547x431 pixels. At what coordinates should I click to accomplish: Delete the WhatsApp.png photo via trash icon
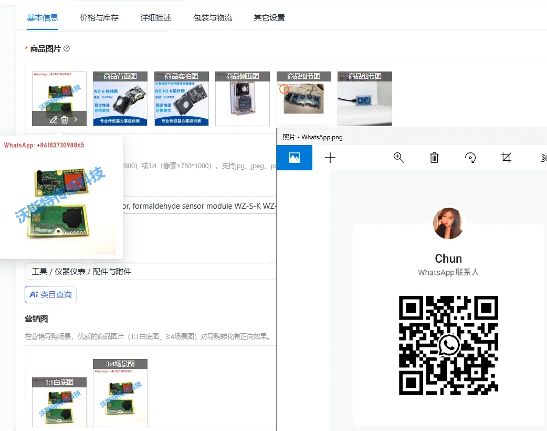pos(434,158)
